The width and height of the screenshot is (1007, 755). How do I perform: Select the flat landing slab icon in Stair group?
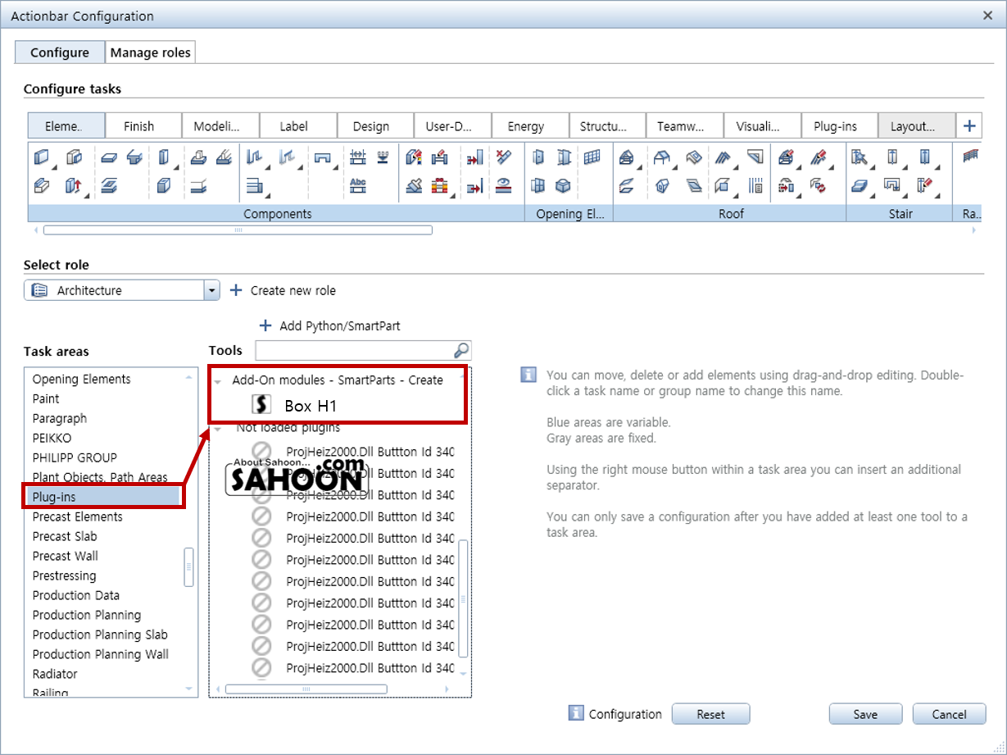[860, 186]
